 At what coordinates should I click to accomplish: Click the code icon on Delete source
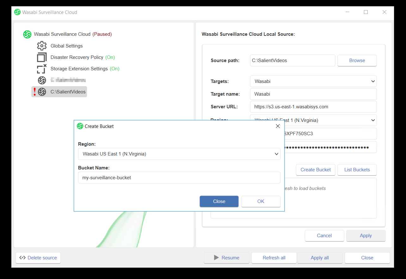(22, 258)
